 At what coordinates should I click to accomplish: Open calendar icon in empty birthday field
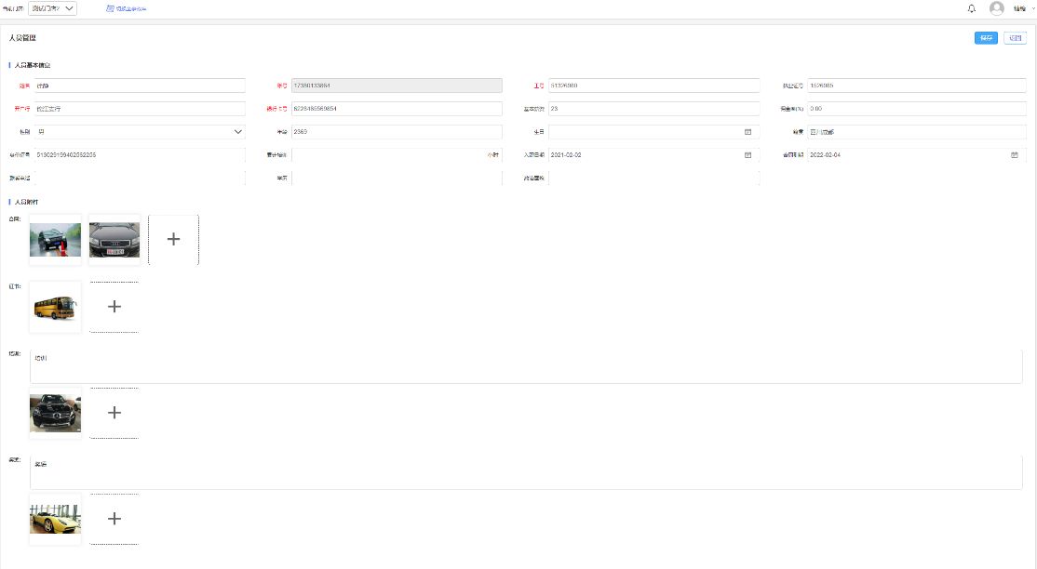pyautogui.click(x=748, y=131)
